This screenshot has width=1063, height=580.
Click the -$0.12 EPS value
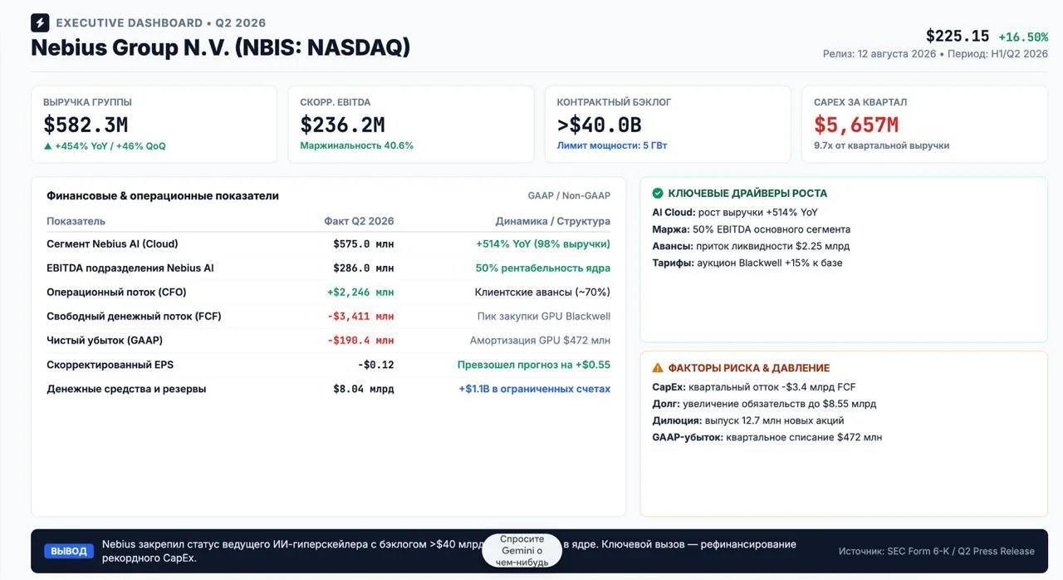(375, 365)
